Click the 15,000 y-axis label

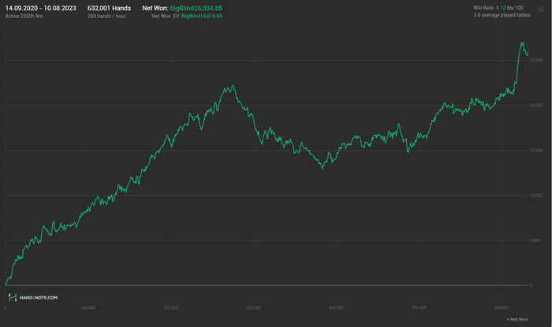(535, 150)
